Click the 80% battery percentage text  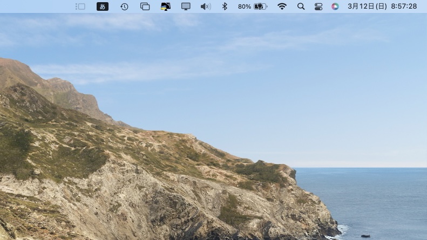point(244,6)
